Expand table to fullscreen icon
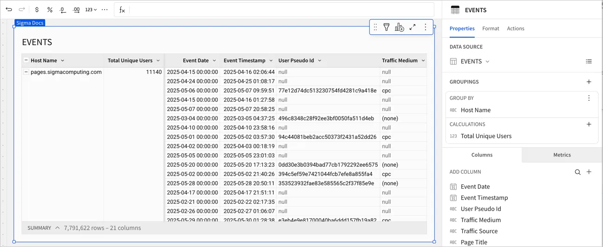The width and height of the screenshot is (603, 247). [x=413, y=27]
